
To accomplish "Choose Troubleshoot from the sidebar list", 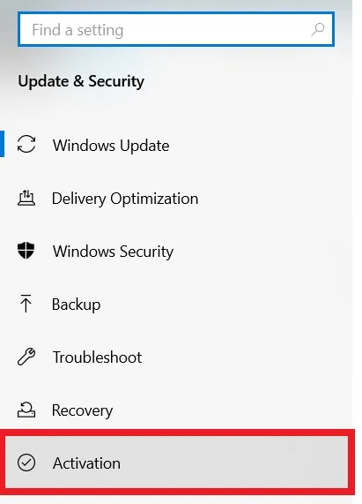I will tap(97, 357).
